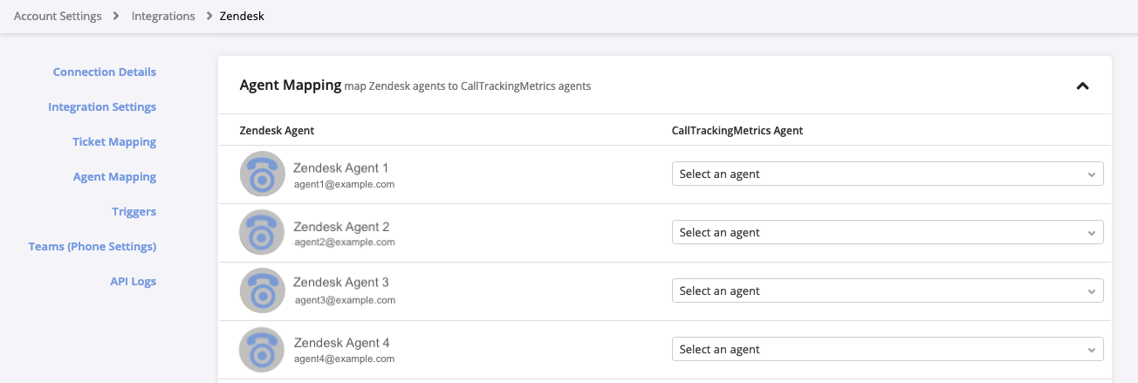Open agent dropdown for Zendesk Agent 3

[x=888, y=291]
